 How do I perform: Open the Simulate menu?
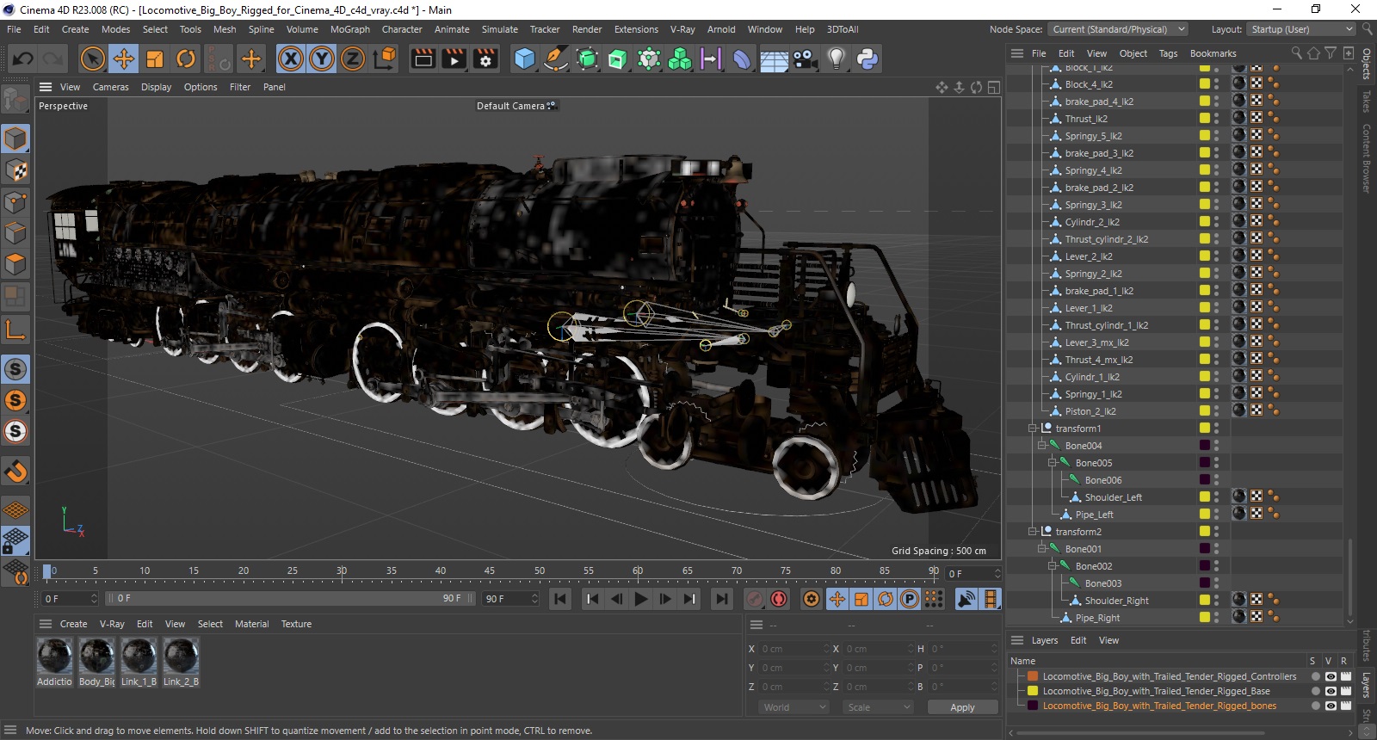click(x=500, y=29)
